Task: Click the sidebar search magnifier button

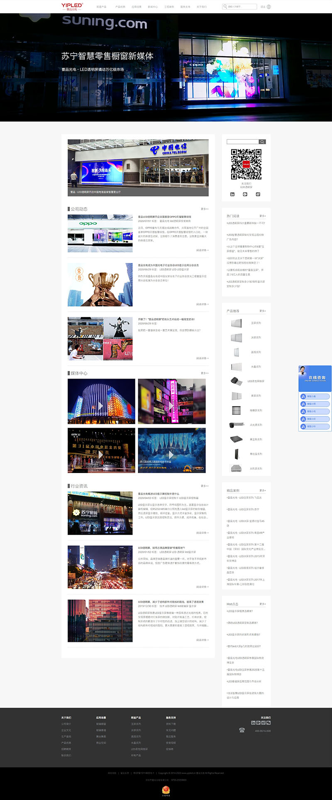Action: pyautogui.click(x=262, y=142)
